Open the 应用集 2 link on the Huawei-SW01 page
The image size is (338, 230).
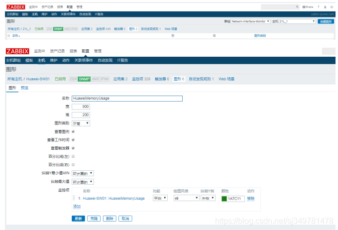(120, 79)
